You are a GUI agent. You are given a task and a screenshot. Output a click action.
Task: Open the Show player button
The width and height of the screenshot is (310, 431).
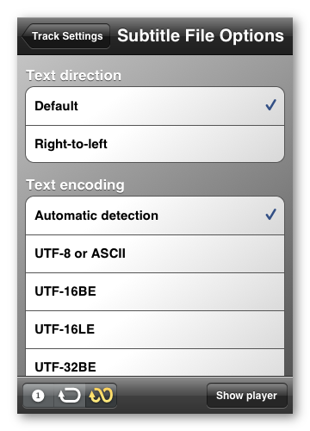(x=246, y=396)
